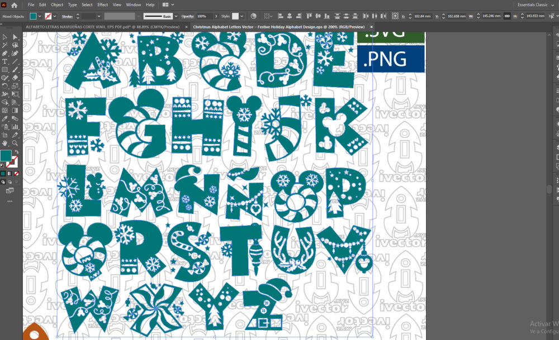
Task: Open the Window menu
Action: point(134,4)
